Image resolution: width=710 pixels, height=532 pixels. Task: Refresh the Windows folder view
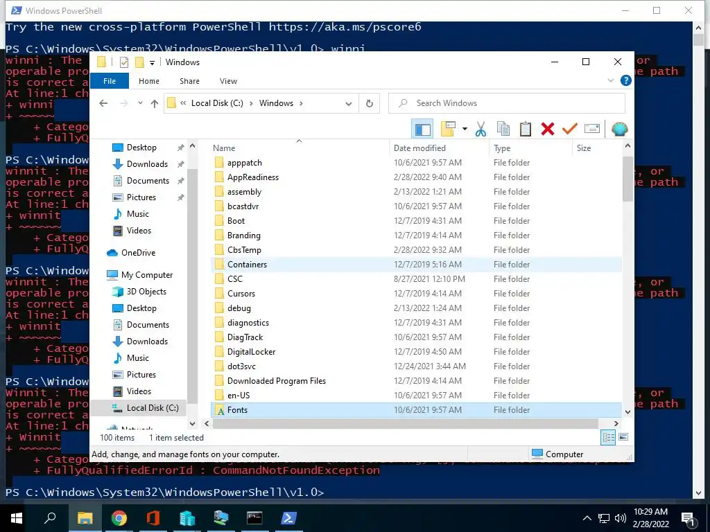tap(370, 104)
